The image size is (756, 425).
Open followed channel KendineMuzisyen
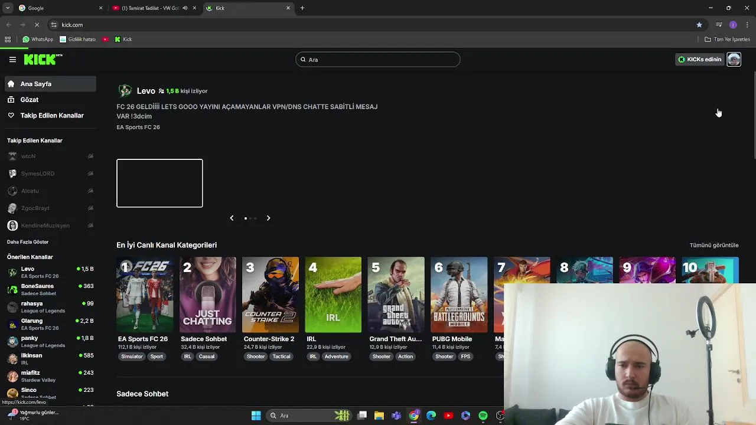coord(50,225)
